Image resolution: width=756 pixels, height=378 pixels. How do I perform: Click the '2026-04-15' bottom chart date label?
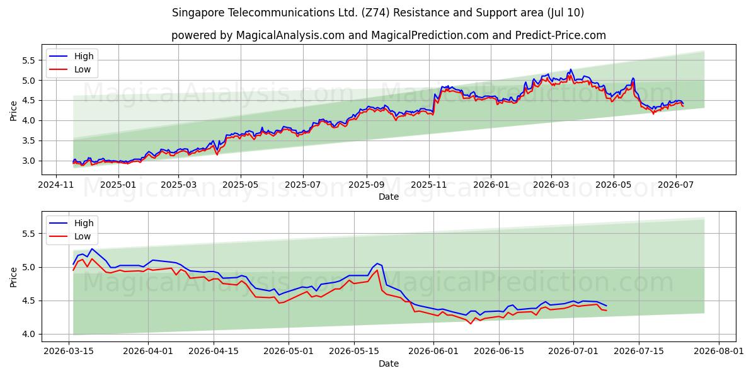coord(214,352)
